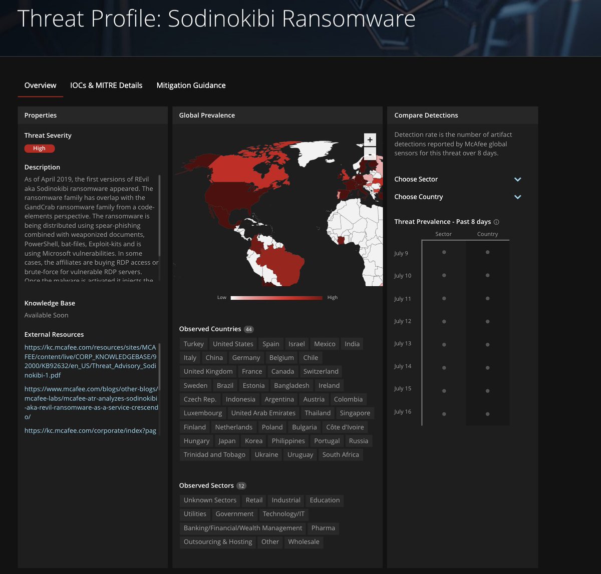Click the Country column header in chart

point(487,234)
